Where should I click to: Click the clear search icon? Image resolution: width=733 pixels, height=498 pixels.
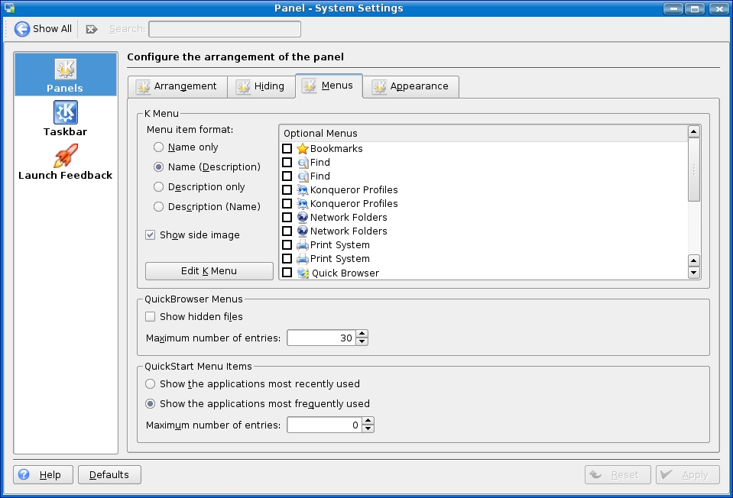click(x=92, y=29)
